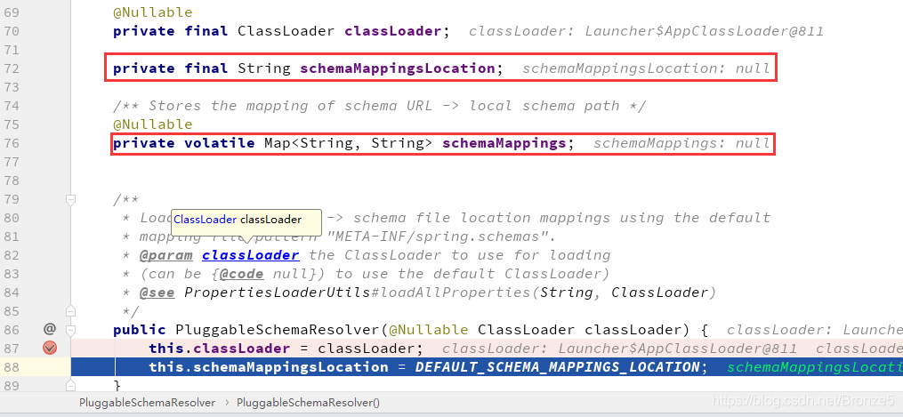Follow the classLoader link in the @param doc
The width and height of the screenshot is (903, 417).
coord(251,255)
